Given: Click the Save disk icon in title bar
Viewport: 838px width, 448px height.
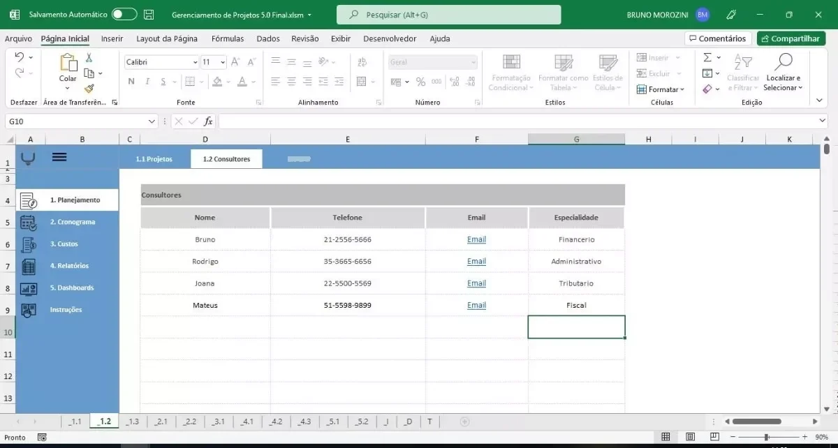Looking at the screenshot, I should pos(149,14).
